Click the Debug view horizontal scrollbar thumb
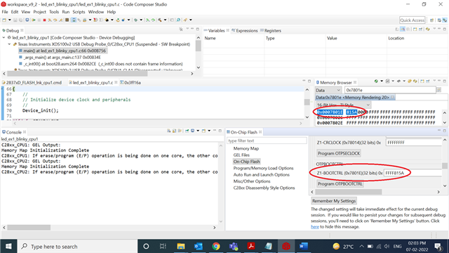449x253 pixels. pyautogui.click(x=77, y=73)
